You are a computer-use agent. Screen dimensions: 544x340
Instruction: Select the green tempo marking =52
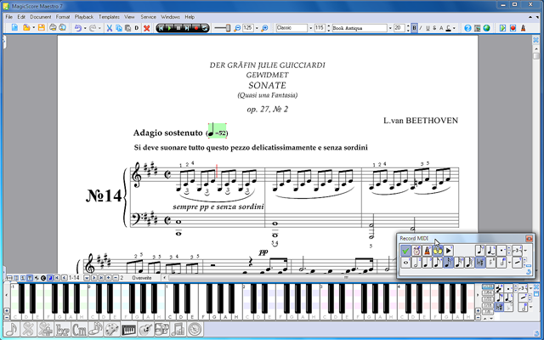coord(218,131)
